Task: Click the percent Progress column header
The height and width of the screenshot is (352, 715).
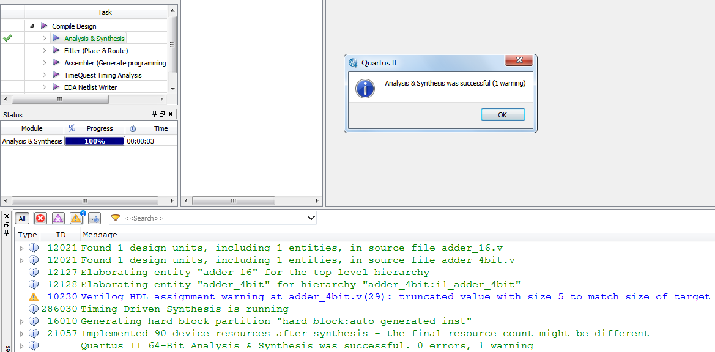Action: (94, 128)
